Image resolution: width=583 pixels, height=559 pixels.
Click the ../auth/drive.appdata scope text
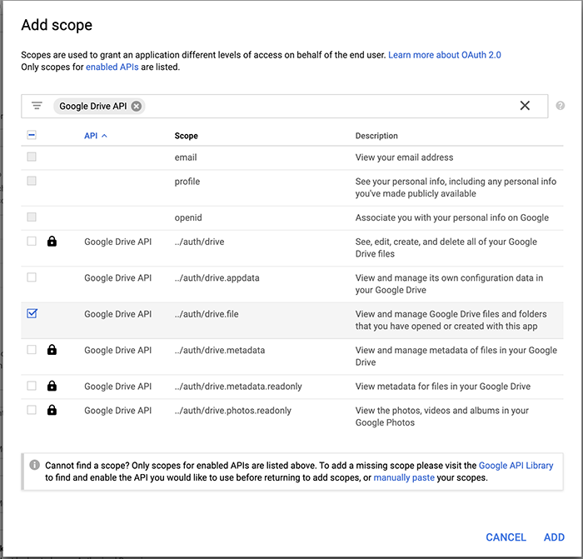217,277
